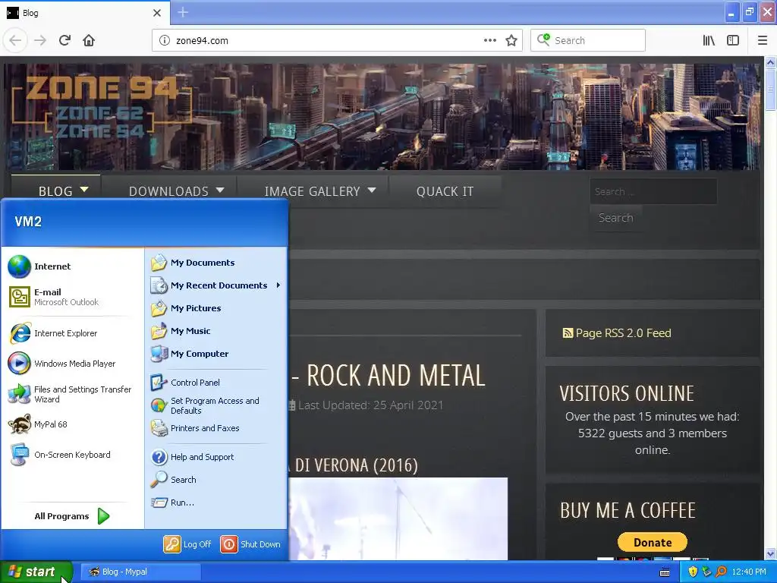Click the website's Search text field
The width and height of the screenshot is (777, 583).
(653, 191)
